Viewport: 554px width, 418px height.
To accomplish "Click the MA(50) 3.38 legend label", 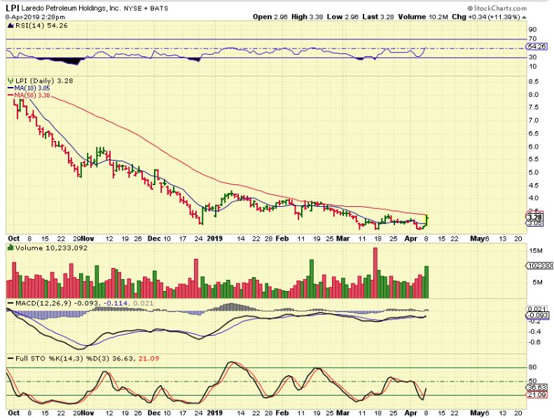I will click(32, 95).
